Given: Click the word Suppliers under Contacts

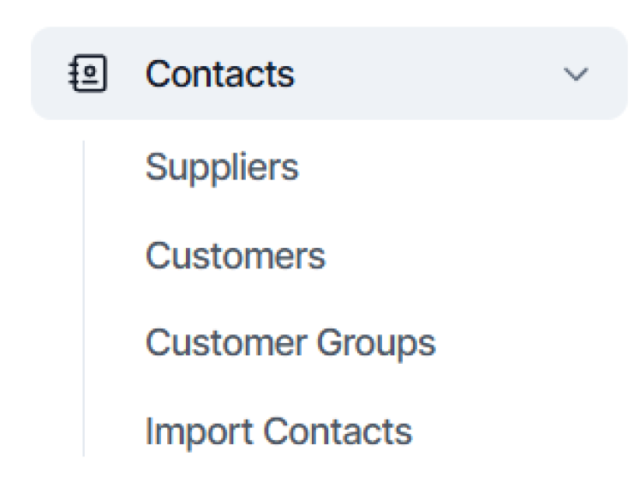Looking at the screenshot, I should click(222, 167).
